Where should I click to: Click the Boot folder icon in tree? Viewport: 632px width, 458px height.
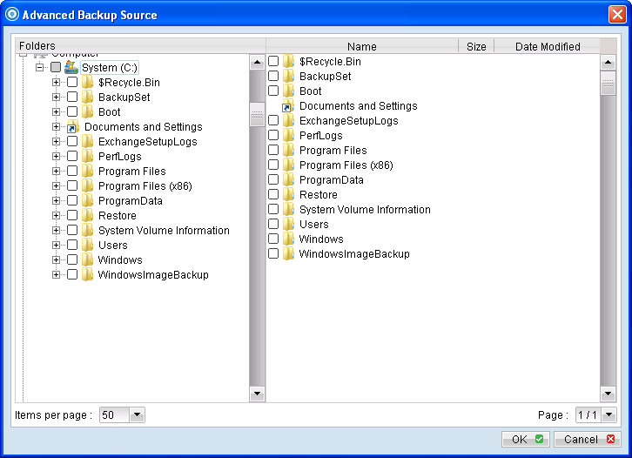tap(87, 111)
